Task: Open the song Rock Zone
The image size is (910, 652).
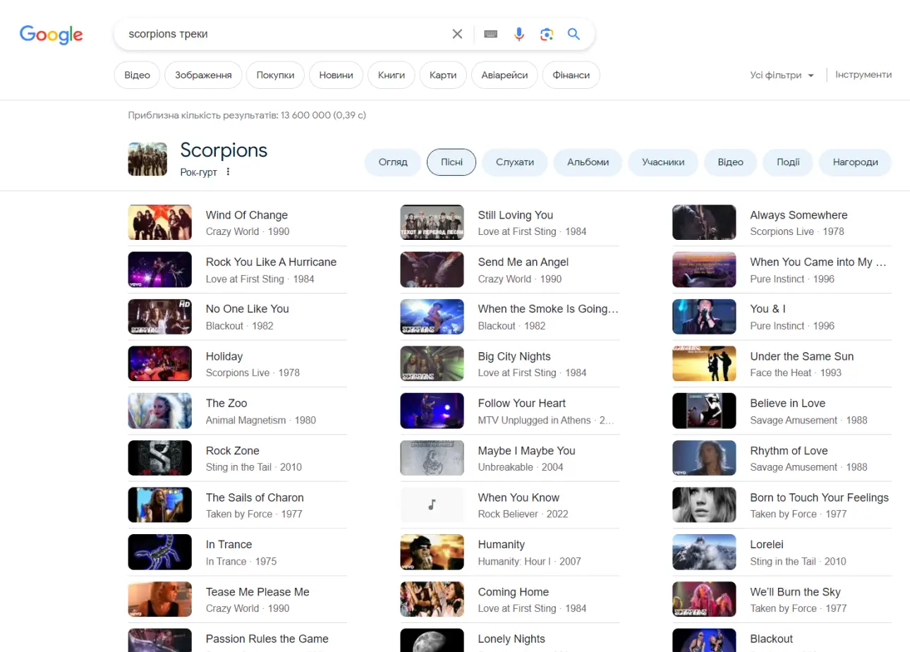Action: (x=238, y=458)
